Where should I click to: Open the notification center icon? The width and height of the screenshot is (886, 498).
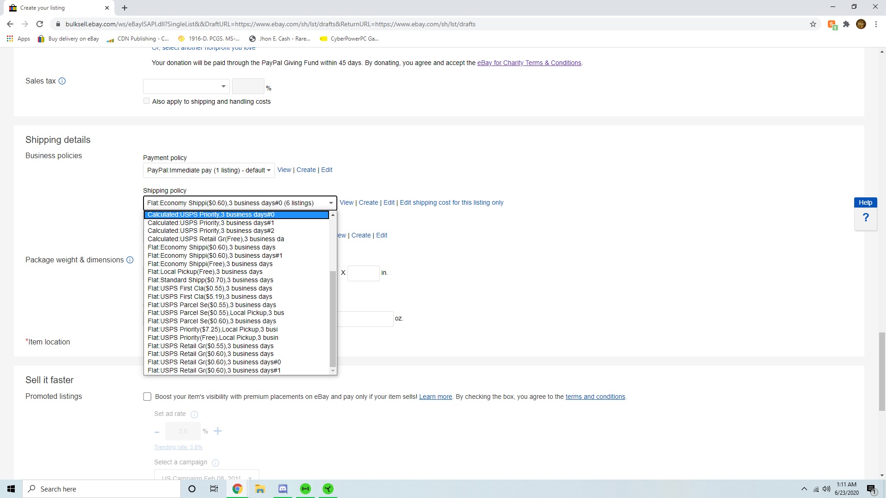click(871, 489)
